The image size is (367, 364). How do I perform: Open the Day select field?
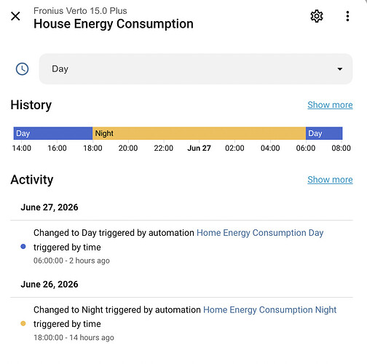coord(196,69)
